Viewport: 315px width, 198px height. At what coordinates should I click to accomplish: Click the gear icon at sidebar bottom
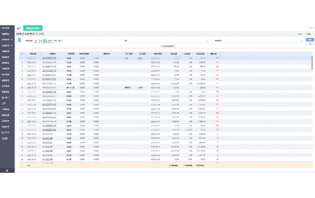point(7,171)
